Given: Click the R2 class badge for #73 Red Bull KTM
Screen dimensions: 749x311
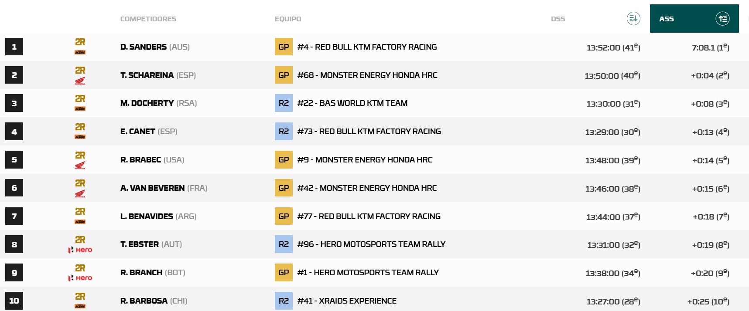Looking at the screenshot, I should click(x=284, y=132).
